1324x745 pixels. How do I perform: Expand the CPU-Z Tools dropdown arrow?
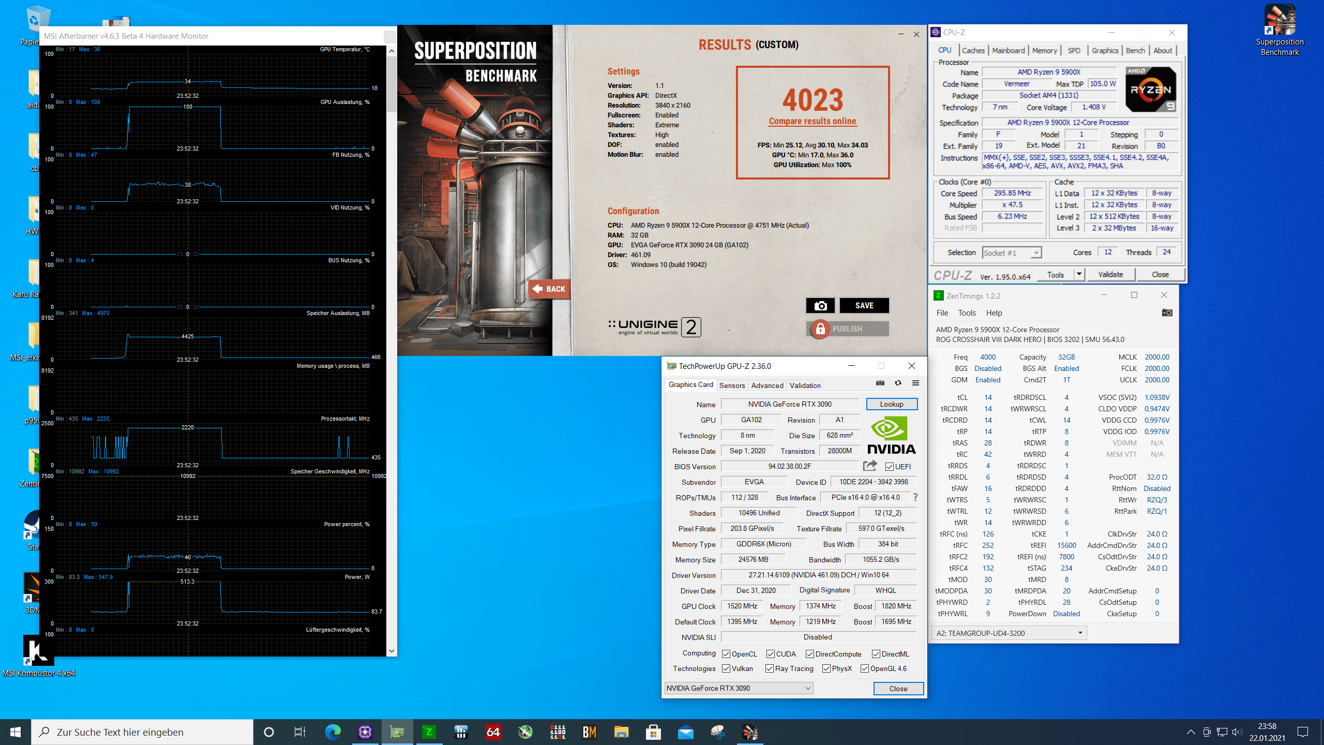pos(1079,274)
